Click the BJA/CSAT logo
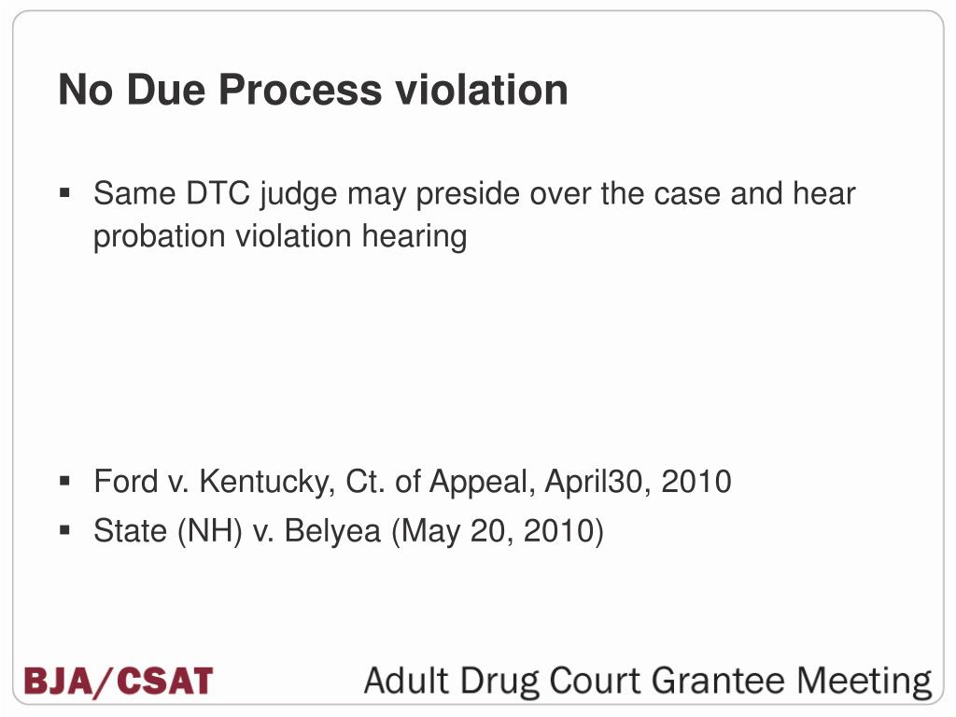The width and height of the screenshot is (956, 717). [119, 681]
